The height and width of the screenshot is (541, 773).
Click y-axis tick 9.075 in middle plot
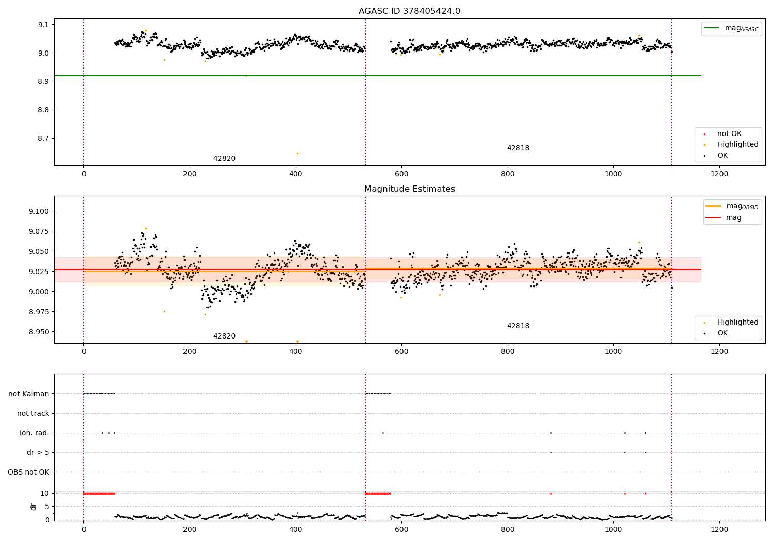40,231
